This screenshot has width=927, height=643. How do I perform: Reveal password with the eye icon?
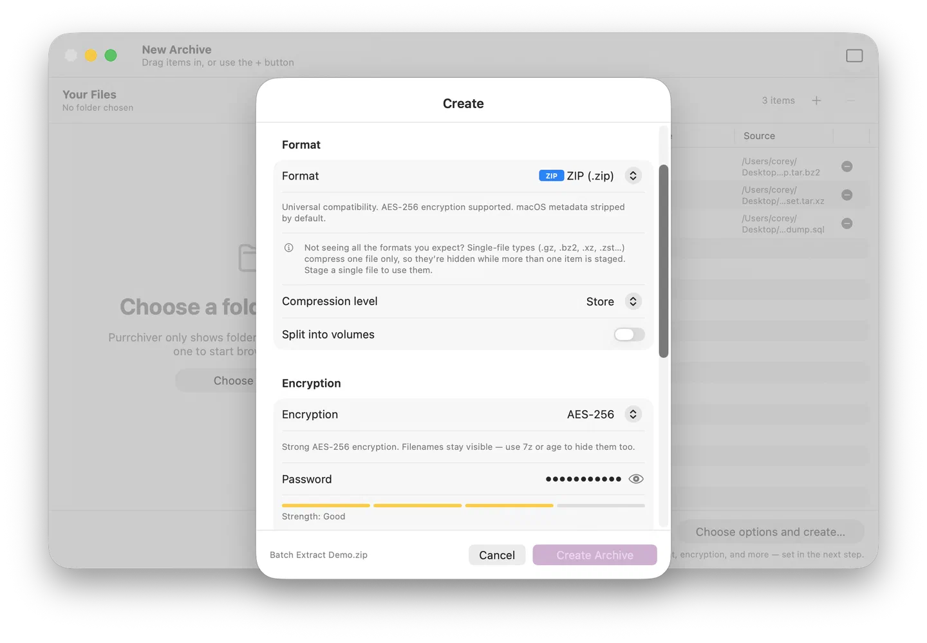pyautogui.click(x=636, y=479)
